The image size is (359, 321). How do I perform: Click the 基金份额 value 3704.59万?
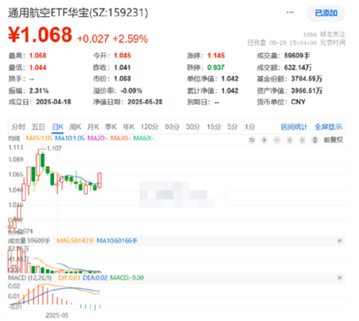click(x=307, y=79)
